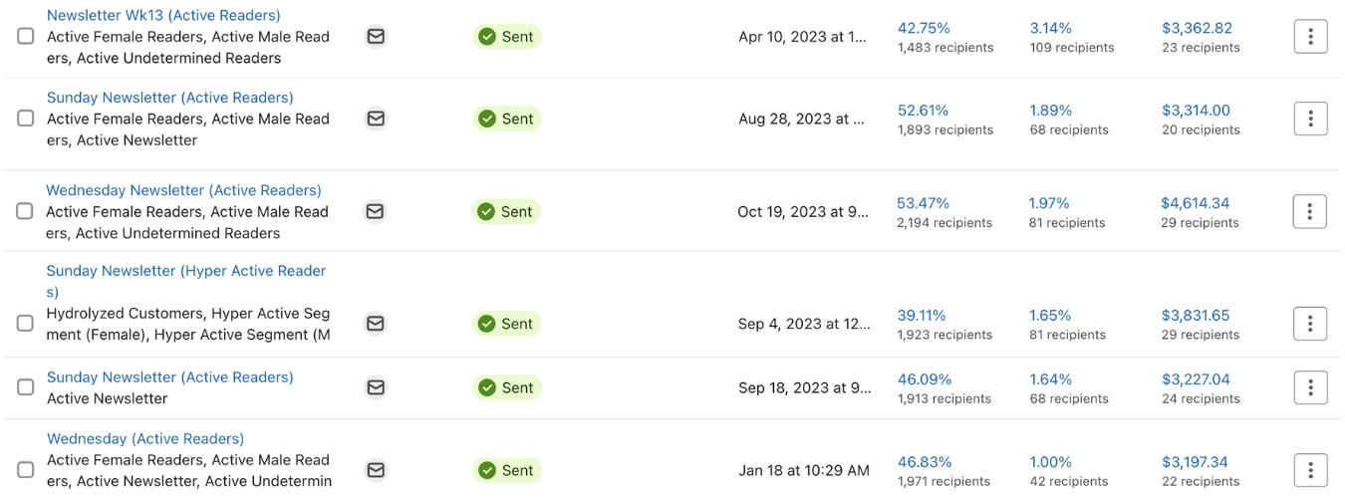Click Sent status badge for Newsletter Wk13
The image size is (1345, 498).
506,37
